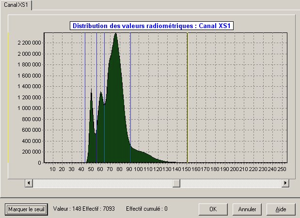Image resolution: width=300 pixels, height=218 pixels.
Task: Click the horizontal scrollbar thumb
Action: pyautogui.click(x=176, y=183)
